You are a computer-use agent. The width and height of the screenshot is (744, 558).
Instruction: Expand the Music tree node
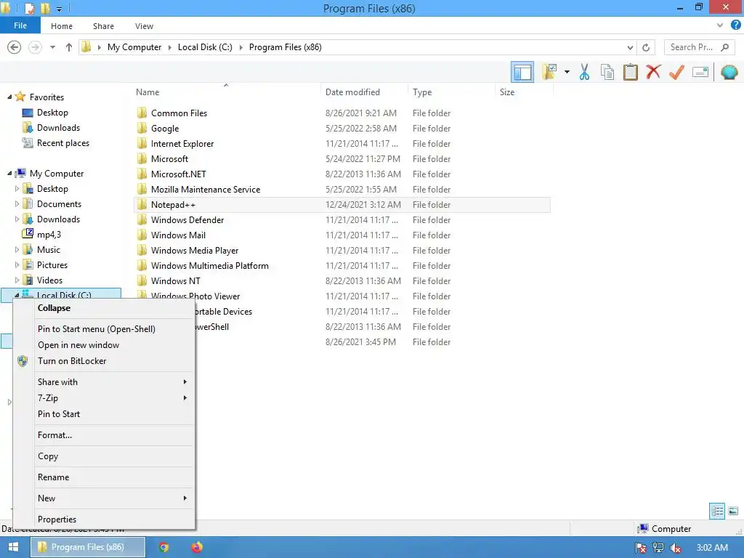pos(17,250)
